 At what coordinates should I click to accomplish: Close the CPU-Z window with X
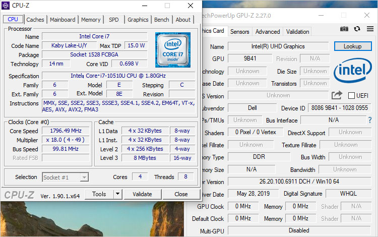coord(191,6)
